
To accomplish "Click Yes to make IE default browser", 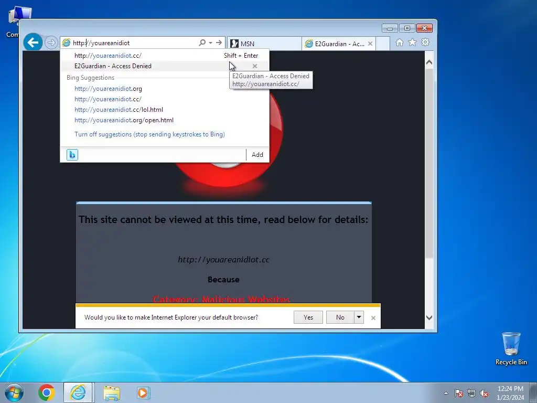I will pyautogui.click(x=308, y=317).
